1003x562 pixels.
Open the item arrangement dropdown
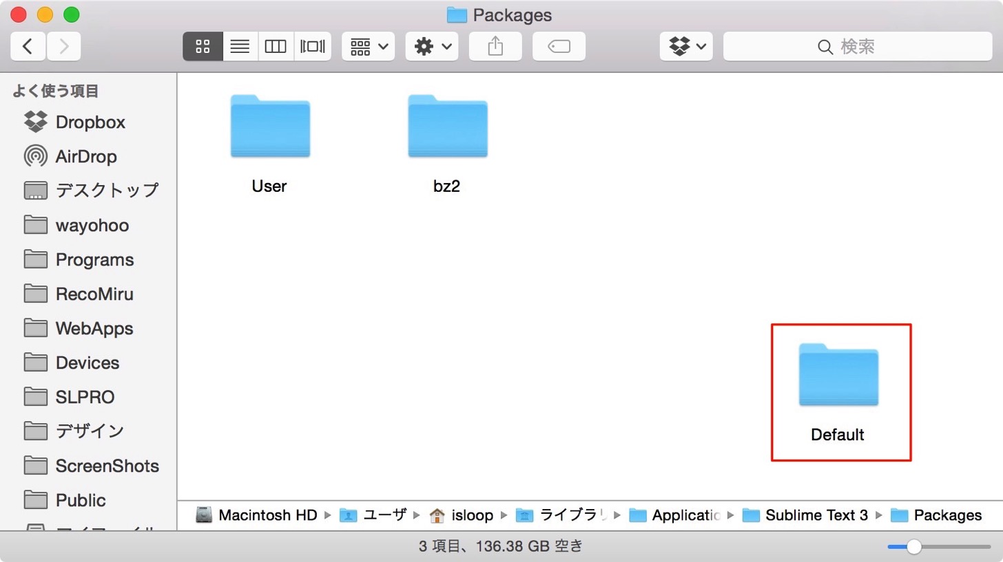pos(368,46)
